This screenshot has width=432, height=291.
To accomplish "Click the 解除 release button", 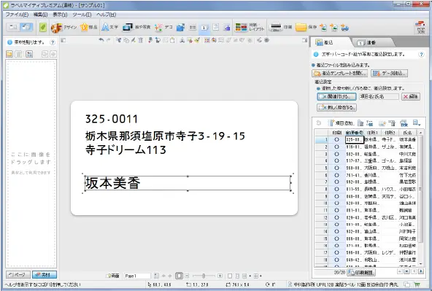I will 411,96.
